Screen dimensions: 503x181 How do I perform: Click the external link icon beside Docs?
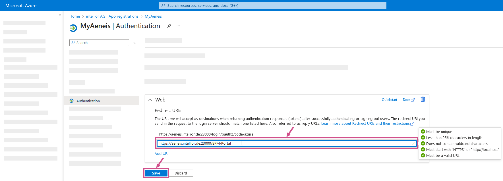413,100
